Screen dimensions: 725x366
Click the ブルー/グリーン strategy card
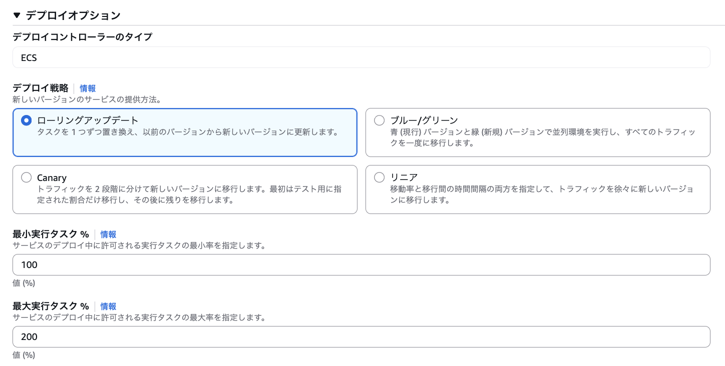point(538,132)
